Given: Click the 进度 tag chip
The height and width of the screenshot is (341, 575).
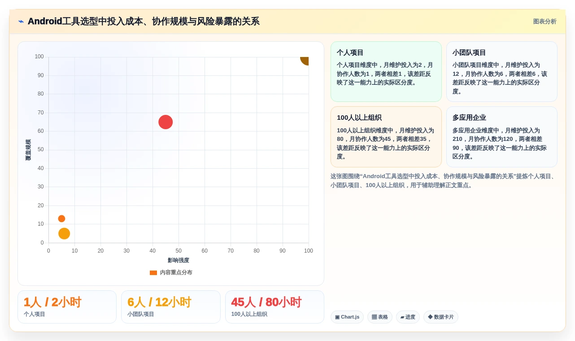Looking at the screenshot, I should pyautogui.click(x=408, y=317).
